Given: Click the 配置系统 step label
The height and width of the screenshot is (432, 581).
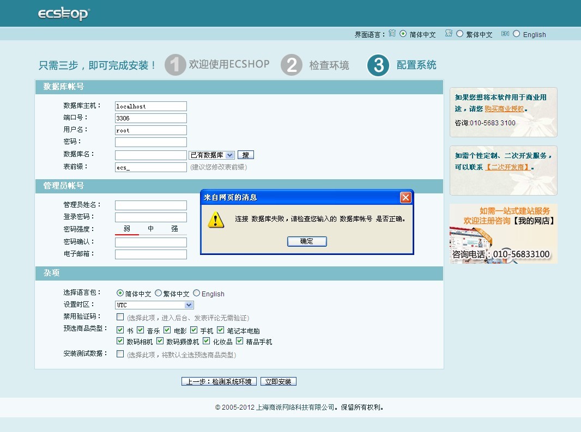Looking at the screenshot, I should 416,65.
